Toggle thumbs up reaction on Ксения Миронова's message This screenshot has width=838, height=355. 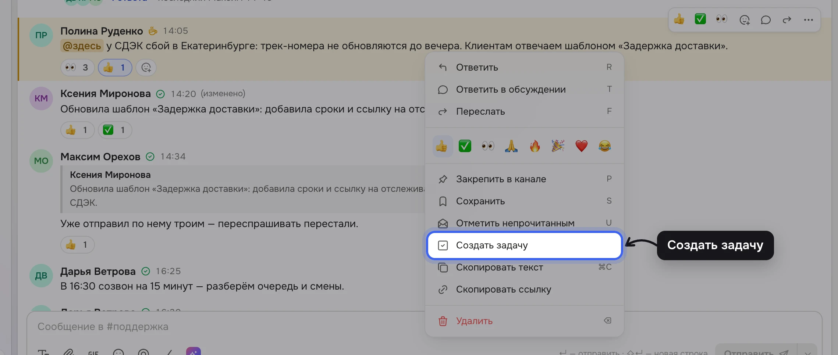click(x=77, y=130)
